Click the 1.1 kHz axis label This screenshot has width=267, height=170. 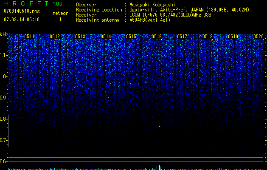pyautogui.click(x=3, y=55)
